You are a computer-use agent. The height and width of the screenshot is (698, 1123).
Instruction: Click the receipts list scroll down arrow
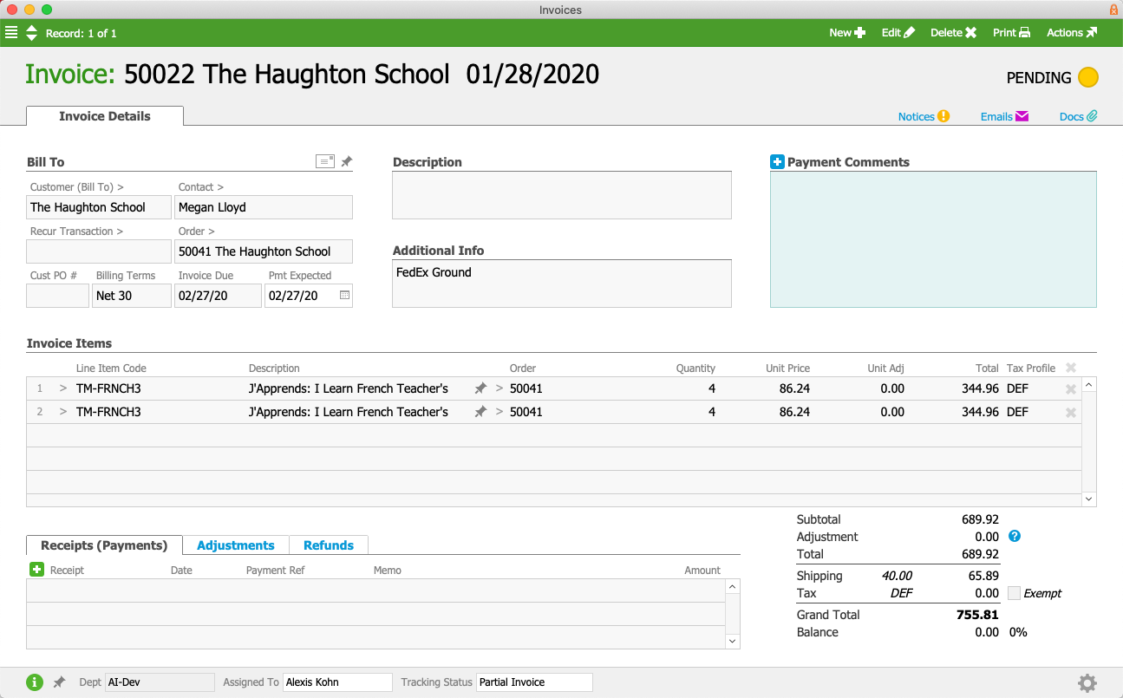pyautogui.click(x=733, y=642)
